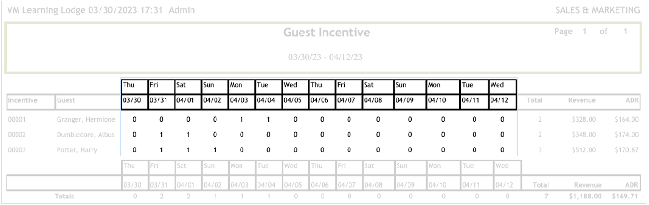
Task: Click the Incentive column header
Action: click(x=24, y=100)
